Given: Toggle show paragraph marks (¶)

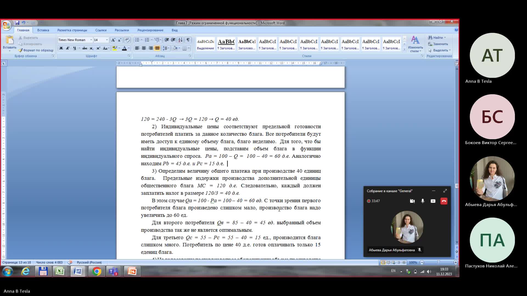Looking at the screenshot, I should point(188,40).
